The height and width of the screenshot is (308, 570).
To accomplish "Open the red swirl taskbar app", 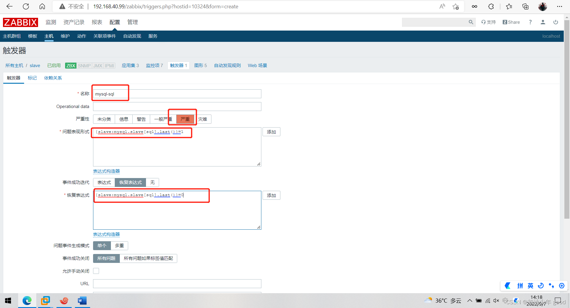I will click(x=64, y=301).
